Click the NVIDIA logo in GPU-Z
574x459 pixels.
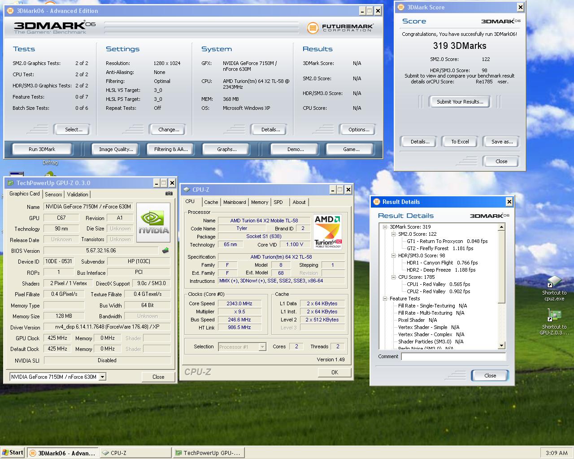tap(153, 222)
